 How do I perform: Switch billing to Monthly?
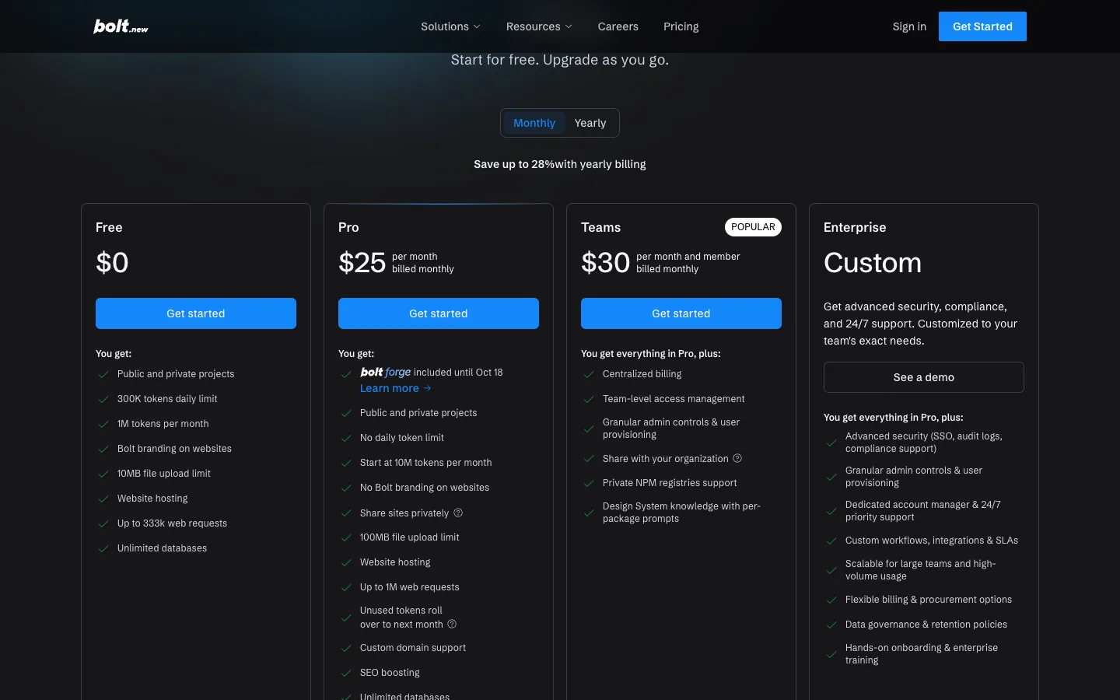click(x=534, y=123)
